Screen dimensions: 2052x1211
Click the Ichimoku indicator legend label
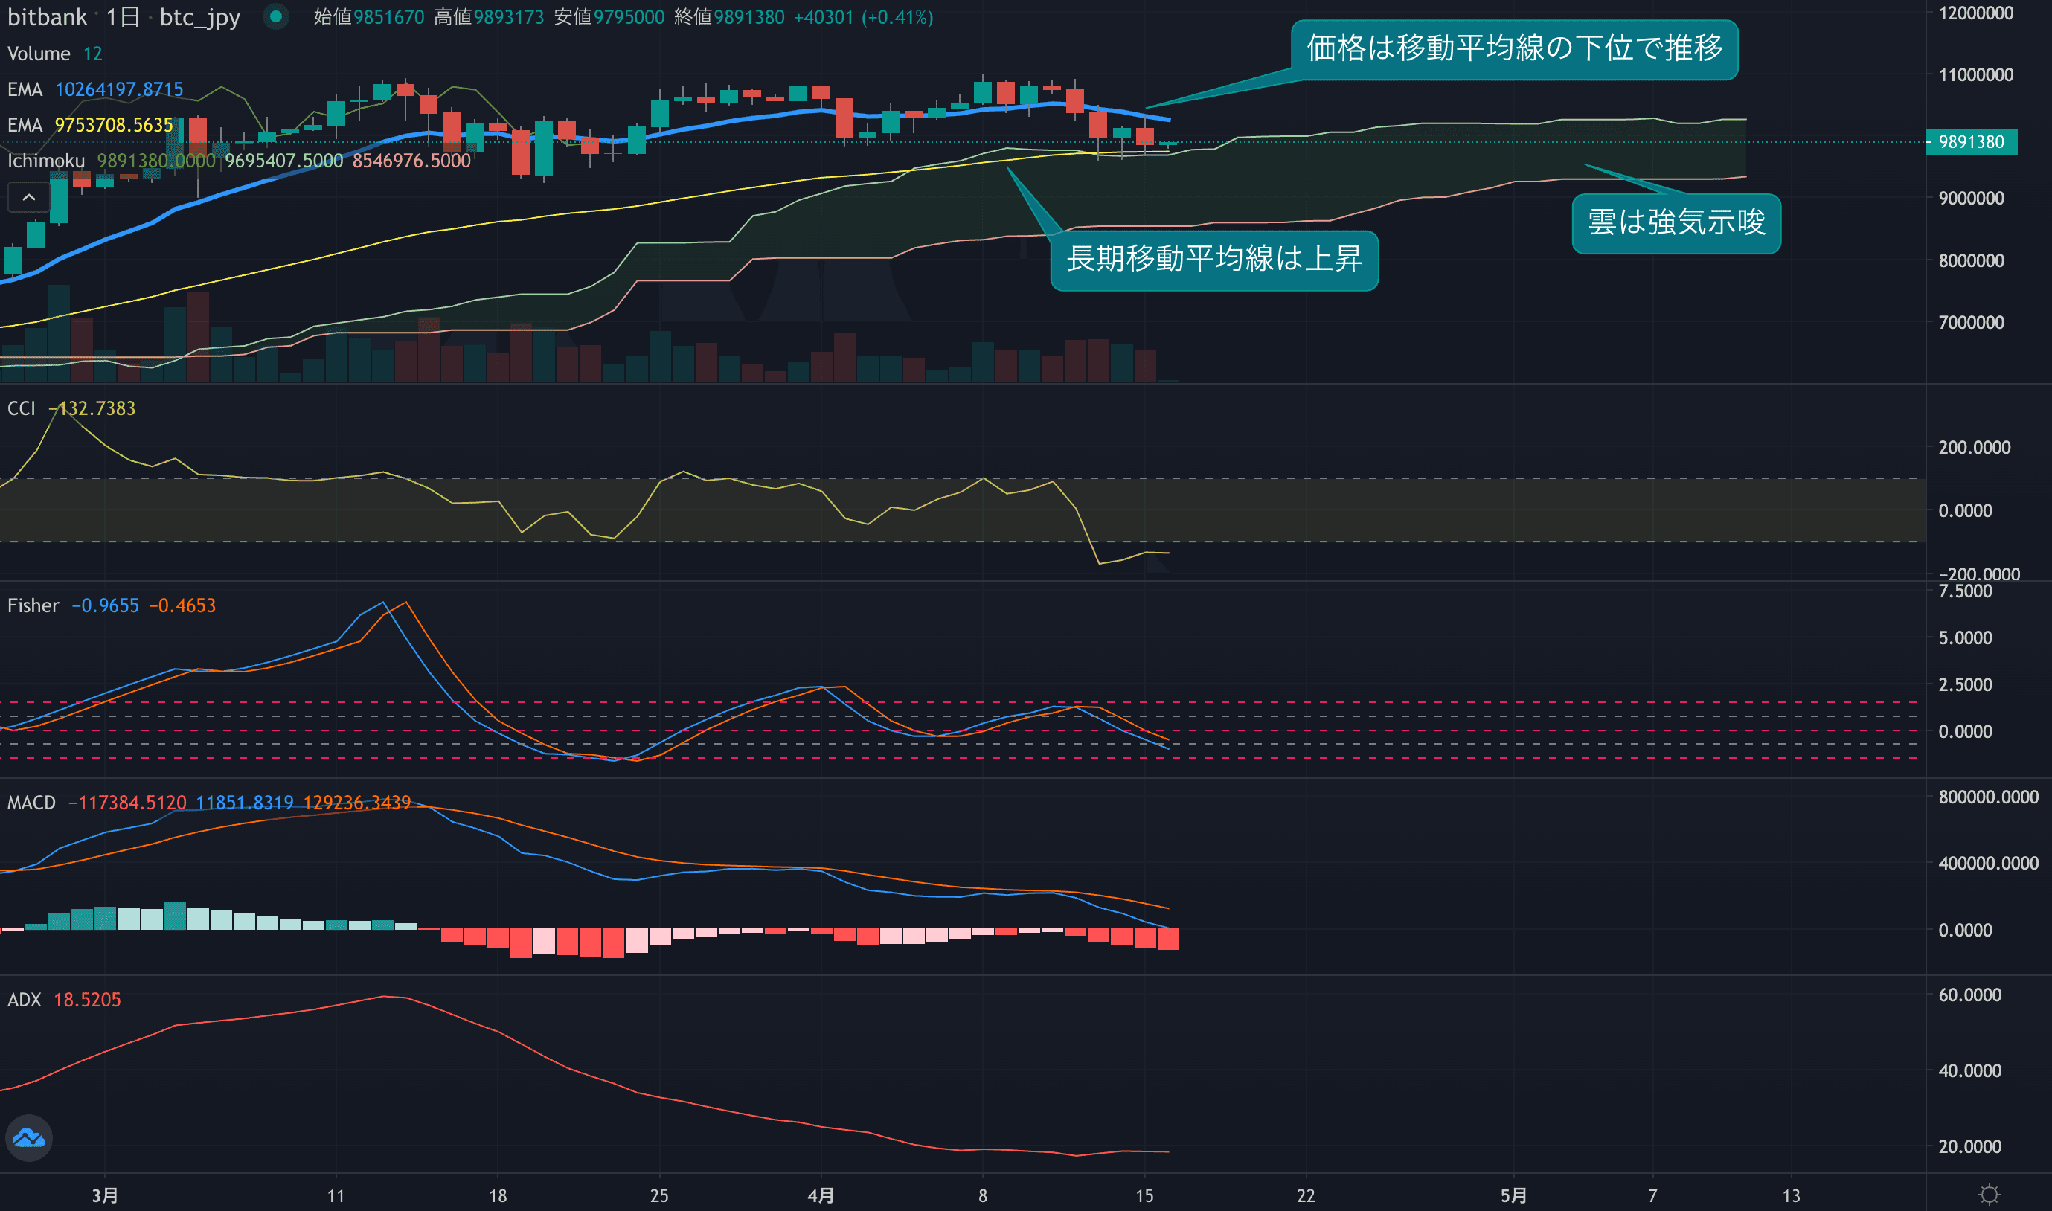tap(45, 161)
